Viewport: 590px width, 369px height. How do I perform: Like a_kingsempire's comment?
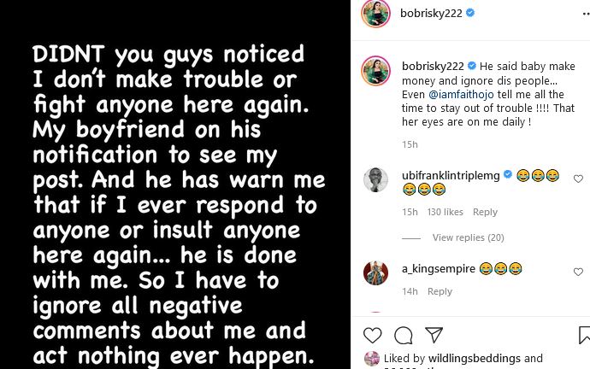[579, 272]
